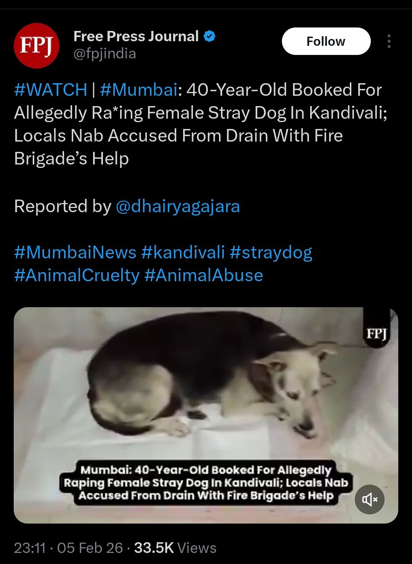Screen dimensions: 412x564
Task: Unmute the video with speaker icon
Action: (x=370, y=499)
